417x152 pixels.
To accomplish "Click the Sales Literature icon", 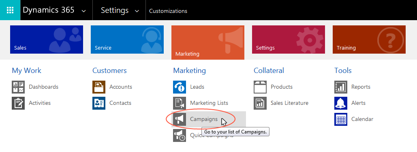I will [260, 103].
